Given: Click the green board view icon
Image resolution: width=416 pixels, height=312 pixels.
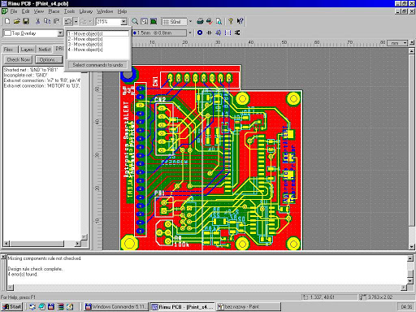Looking at the screenshot, I should pos(154,21).
